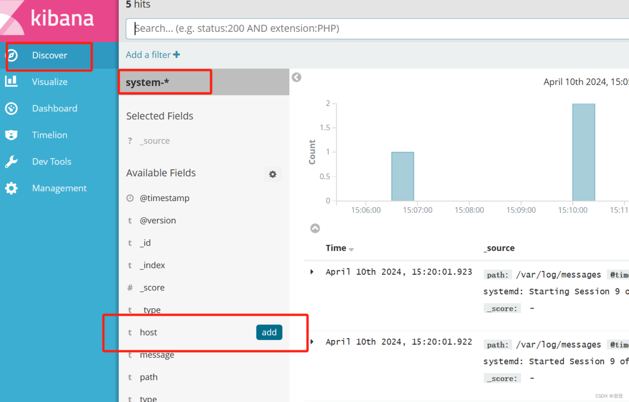Select the _index field

coord(152,265)
